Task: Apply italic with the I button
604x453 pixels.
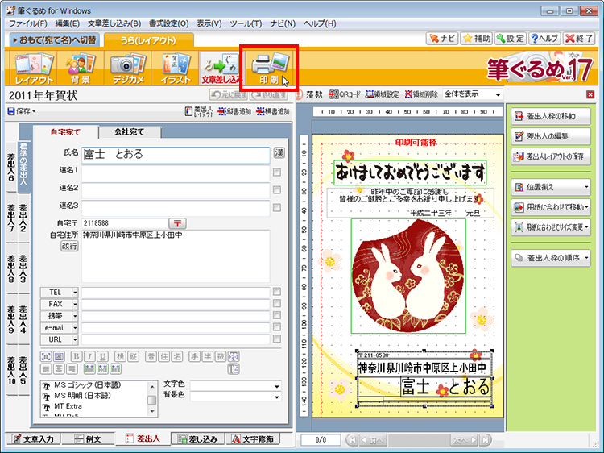Action: click(x=89, y=356)
